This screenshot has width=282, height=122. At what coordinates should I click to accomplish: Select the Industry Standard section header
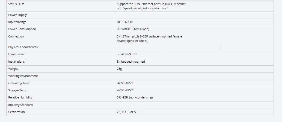point(20,105)
